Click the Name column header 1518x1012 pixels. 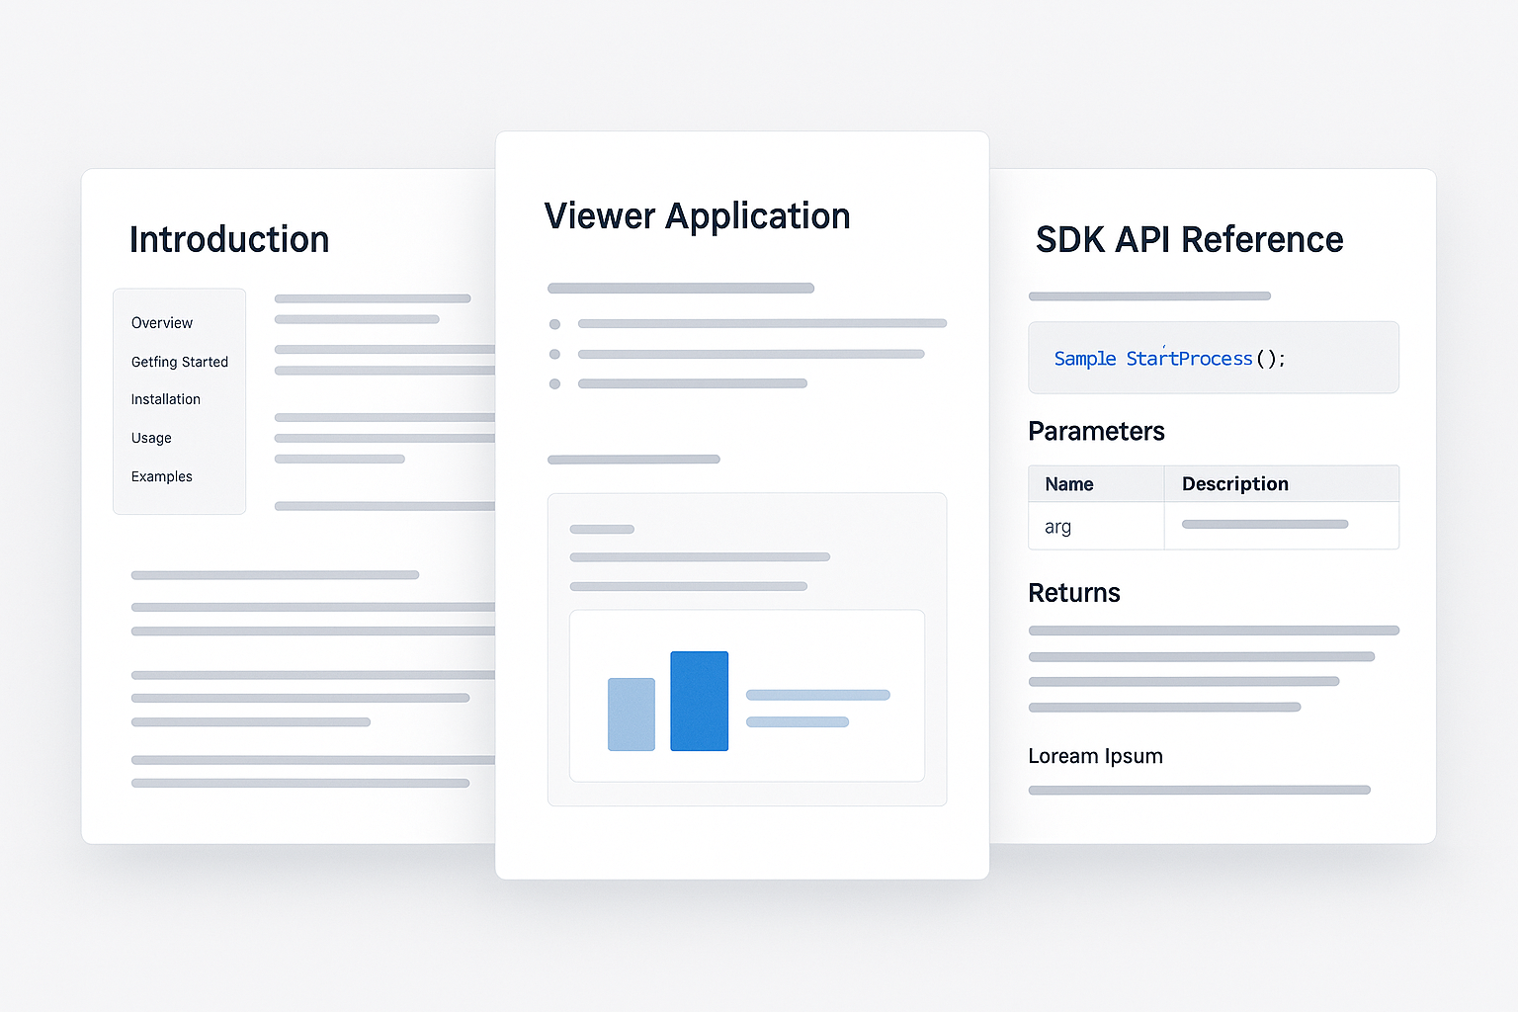coord(1069,484)
